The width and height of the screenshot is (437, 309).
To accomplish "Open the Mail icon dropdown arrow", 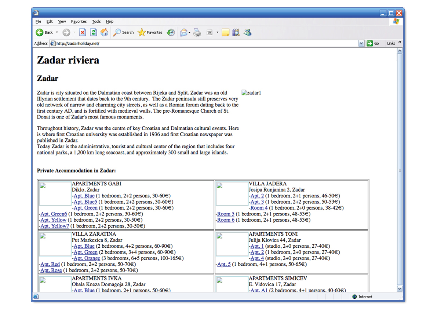I will (189, 32).
